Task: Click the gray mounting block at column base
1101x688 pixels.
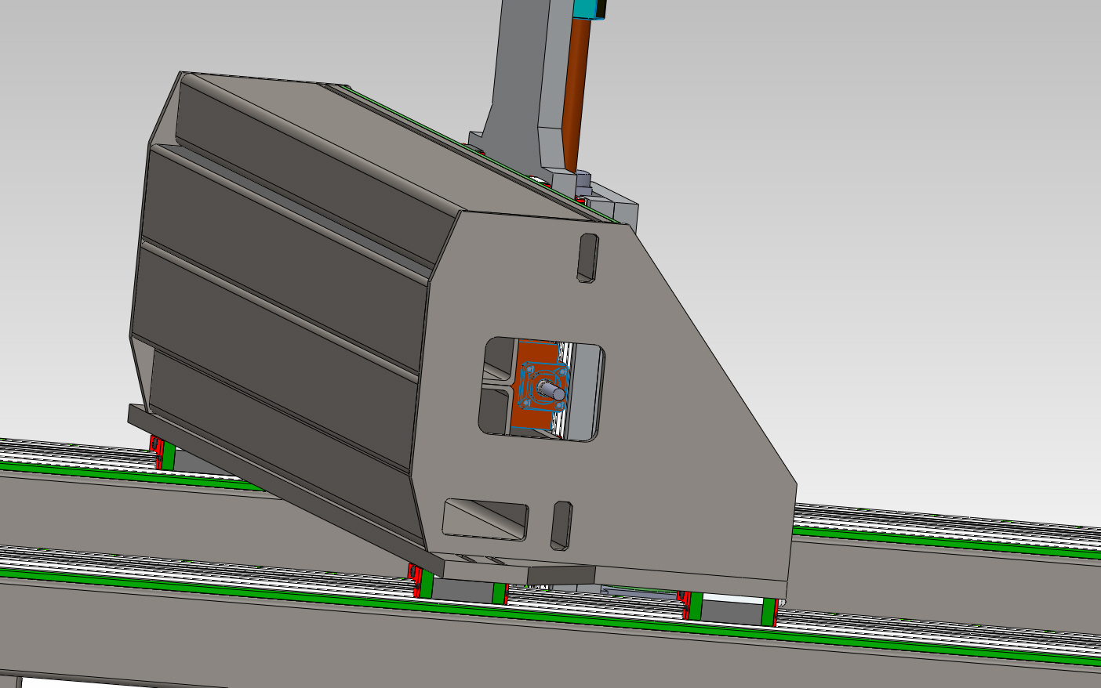Action: point(620,205)
